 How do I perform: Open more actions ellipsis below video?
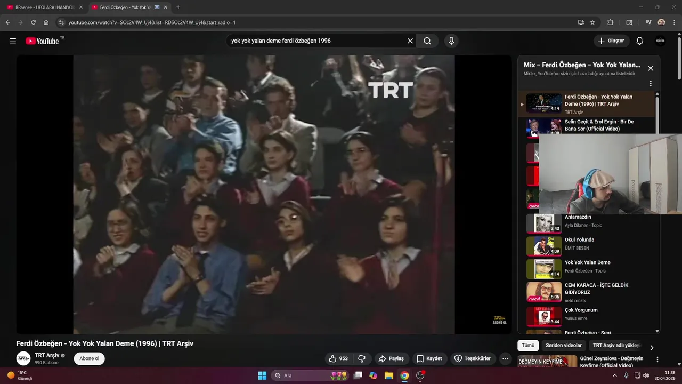coord(505,358)
